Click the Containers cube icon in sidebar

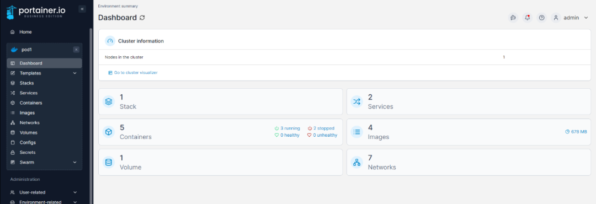pyautogui.click(x=13, y=103)
